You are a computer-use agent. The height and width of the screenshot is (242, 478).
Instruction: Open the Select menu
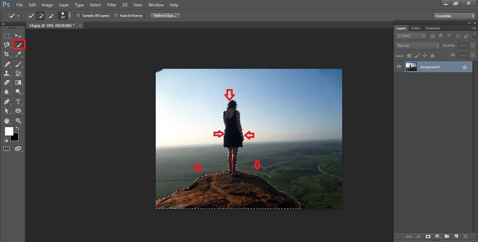pos(95,5)
